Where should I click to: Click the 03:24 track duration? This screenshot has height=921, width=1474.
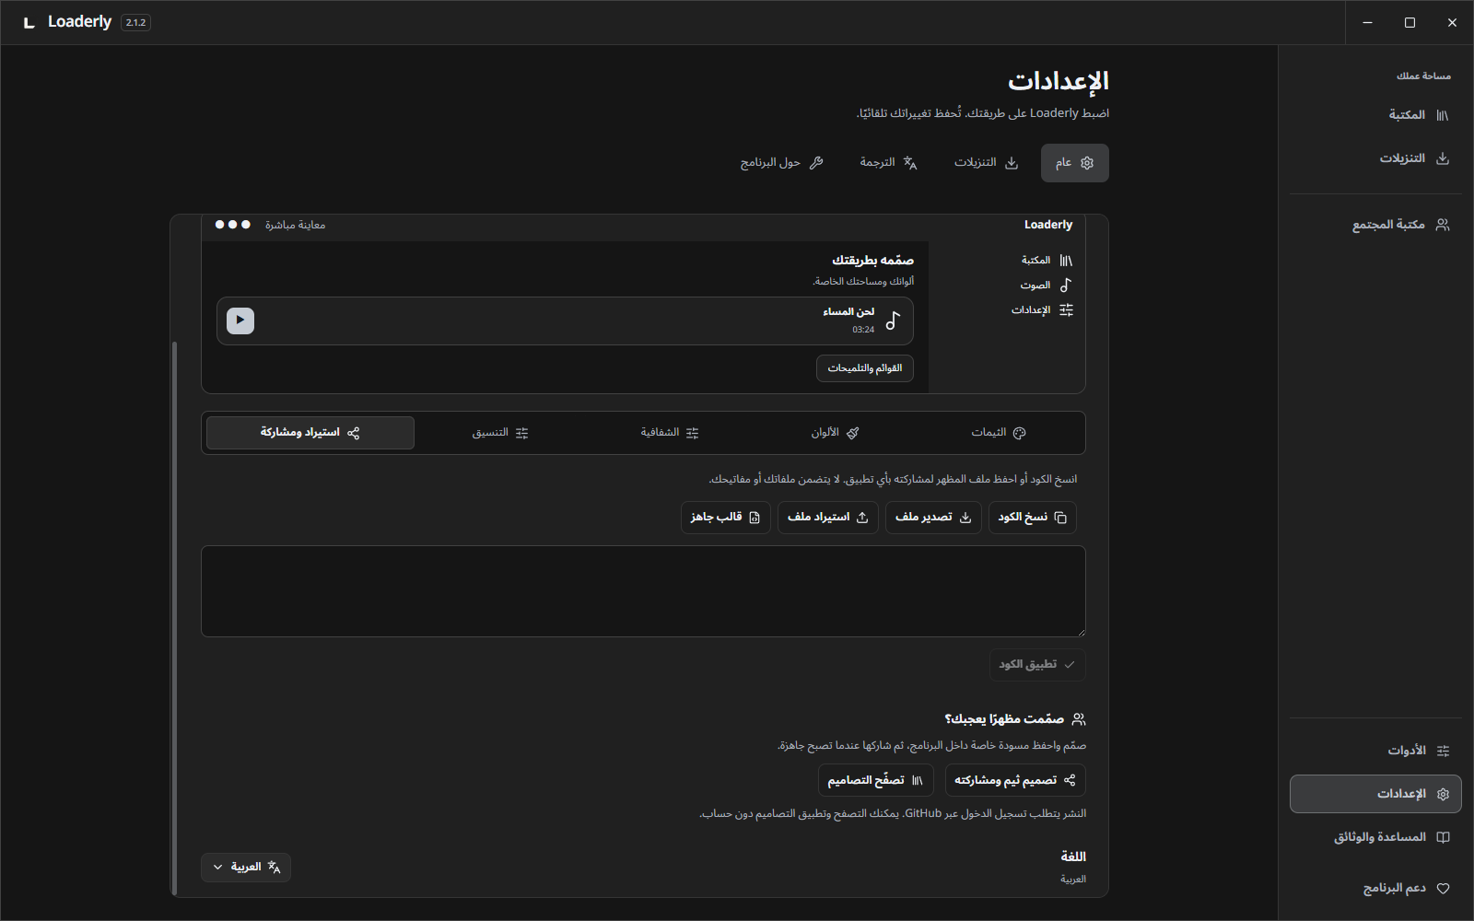pos(863,330)
